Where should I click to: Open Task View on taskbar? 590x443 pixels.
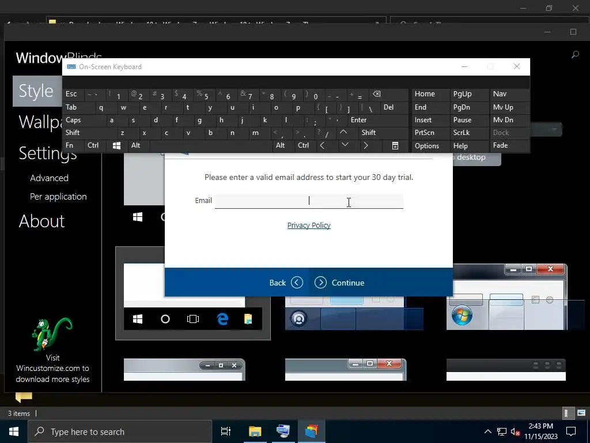click(226, 431)
